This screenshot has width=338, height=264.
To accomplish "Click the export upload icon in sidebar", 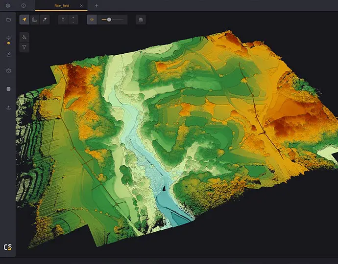I will point(8,108).
